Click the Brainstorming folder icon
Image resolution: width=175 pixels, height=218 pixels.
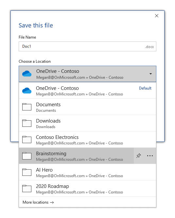pyautogui.click(x=27, y=156)
